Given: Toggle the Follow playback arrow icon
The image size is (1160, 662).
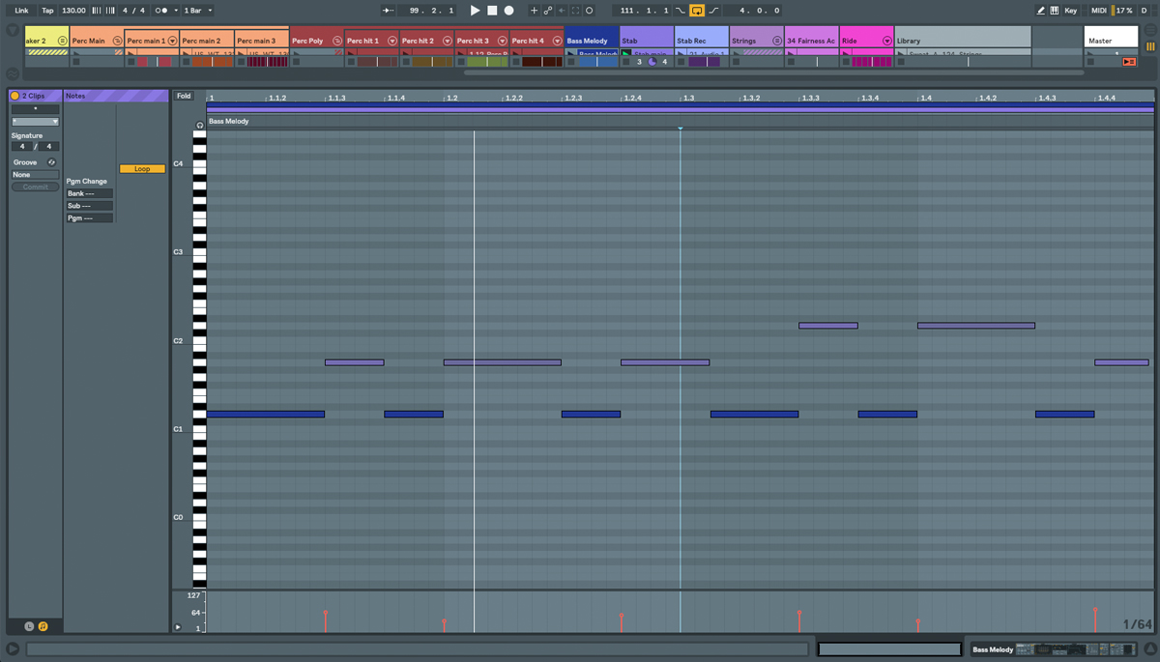Looking at the screenshot, I should click(x=389, y=11).
